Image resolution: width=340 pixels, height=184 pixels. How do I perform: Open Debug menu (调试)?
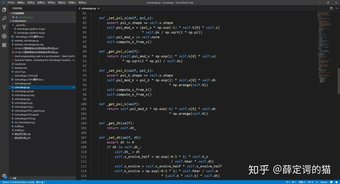tap(62, 3)
